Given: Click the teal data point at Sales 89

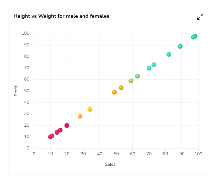Looking at the screenshot, I should tap(180, 46).
